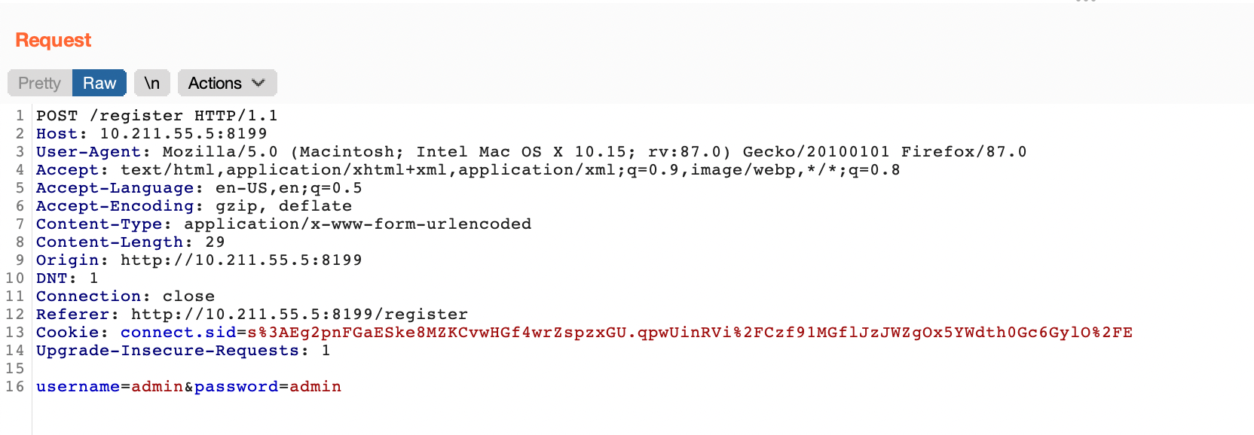Click the Content-Type header value
1254x435 pixels.
coord(357,224)
